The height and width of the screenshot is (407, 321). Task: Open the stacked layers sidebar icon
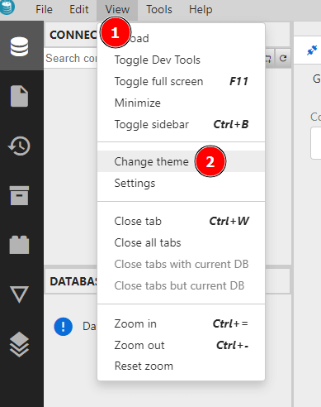[x=19, y=344]
